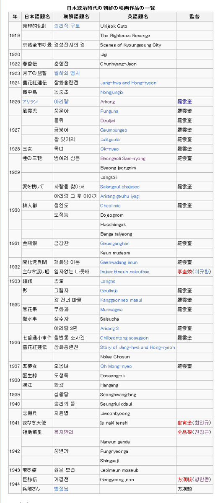Image resolution: width=223 pixels, height=503 pixels.
Task: Select Scenes of Kyoungsoung City cell
Action: pyautogui.click(x=137, y=45)
